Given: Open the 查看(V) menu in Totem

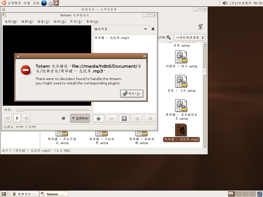Looking at the screenshot, I should click(44, 22).
